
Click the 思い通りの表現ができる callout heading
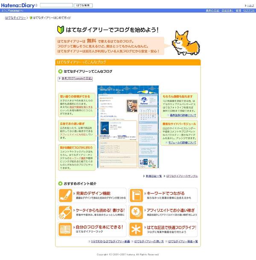coord(75,96)
